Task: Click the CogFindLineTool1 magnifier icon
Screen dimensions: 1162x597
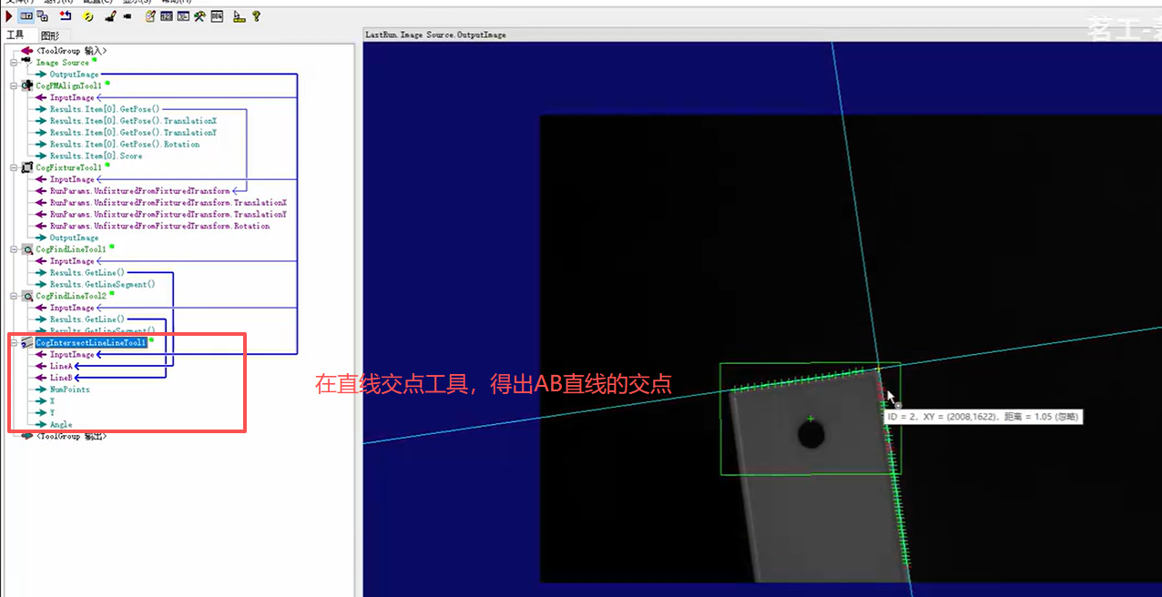Action: (x=26, y=249)
